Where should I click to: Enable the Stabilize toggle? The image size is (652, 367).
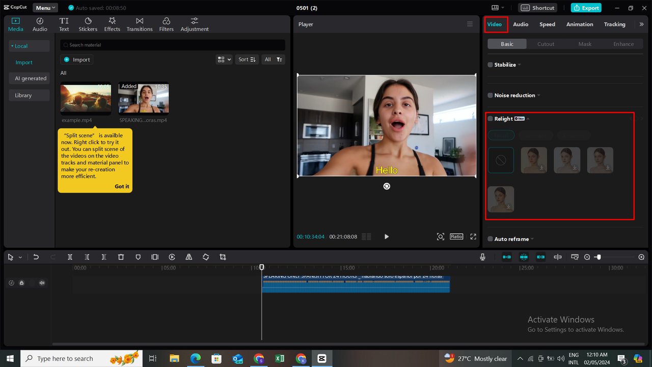(490, 65)
